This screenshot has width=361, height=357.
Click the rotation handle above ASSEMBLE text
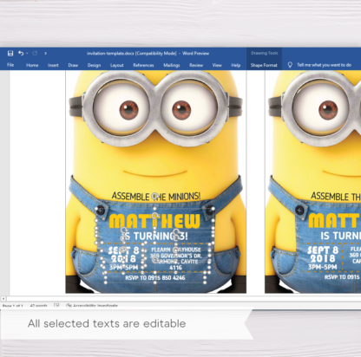click(x=154, y=196)
